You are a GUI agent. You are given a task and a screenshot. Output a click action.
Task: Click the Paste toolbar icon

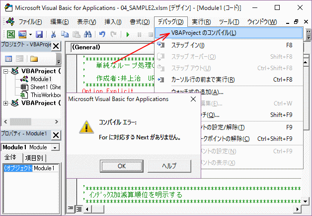tap(76, 34)
